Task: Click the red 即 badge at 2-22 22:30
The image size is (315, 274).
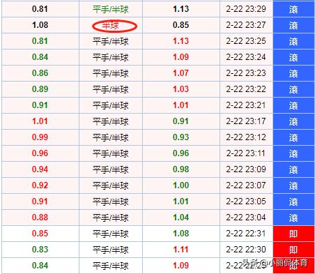Action: [x=293, y=250]
